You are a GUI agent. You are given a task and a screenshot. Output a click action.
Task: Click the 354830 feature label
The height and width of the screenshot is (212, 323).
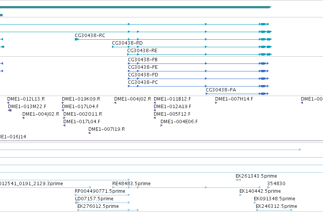click(x=276, y=184)
